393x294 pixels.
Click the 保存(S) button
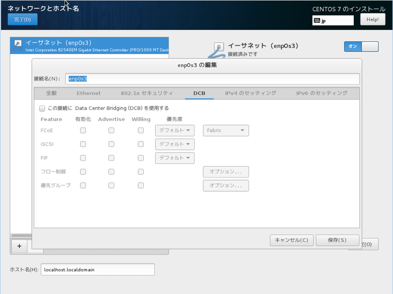pyautogui.click(x=337, y=240)
